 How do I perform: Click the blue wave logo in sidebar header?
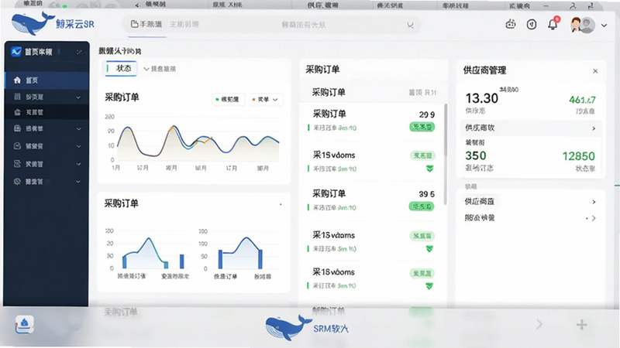pos(15,52)
